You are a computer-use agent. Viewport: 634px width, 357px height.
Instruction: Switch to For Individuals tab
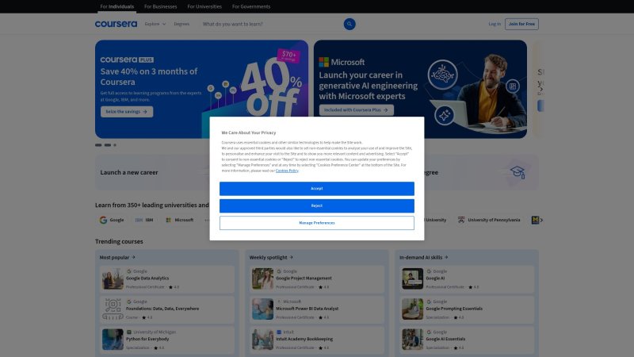[x=116, y=6]
